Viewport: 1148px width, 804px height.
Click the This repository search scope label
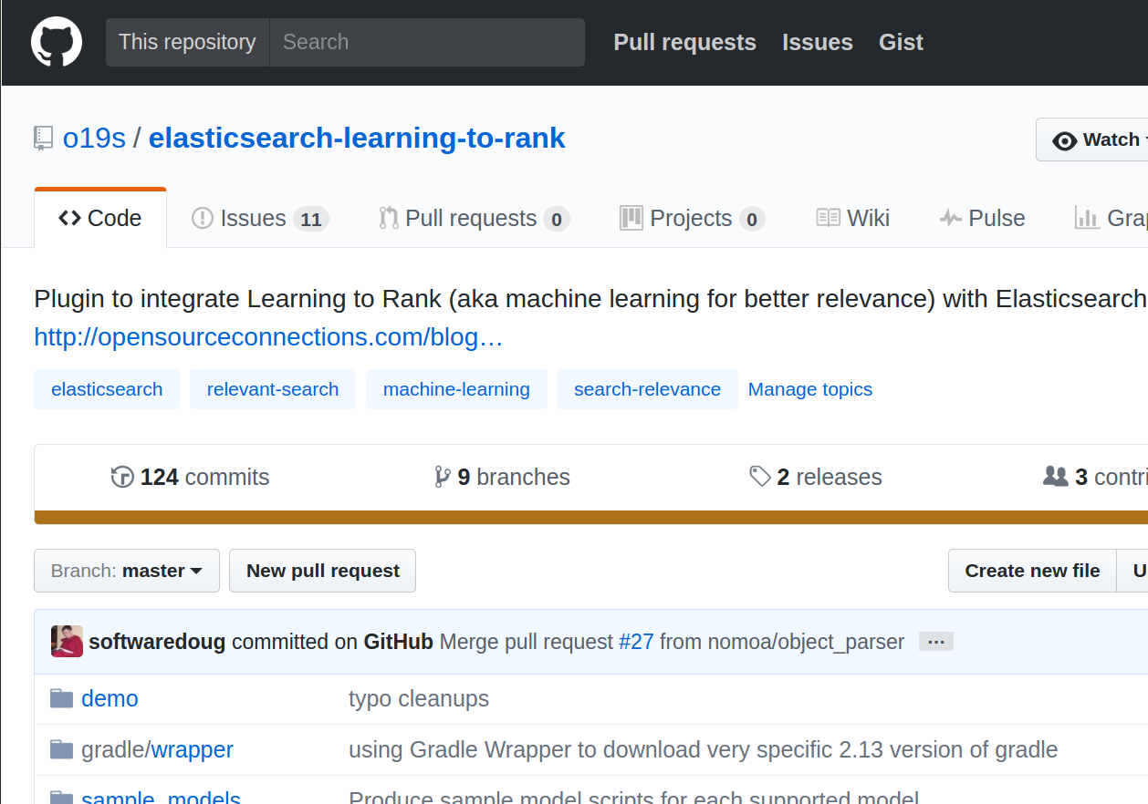187,42
